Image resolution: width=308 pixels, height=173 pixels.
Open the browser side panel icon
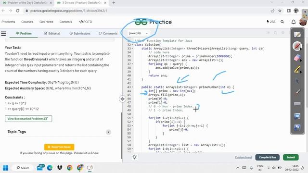[289, 11]
